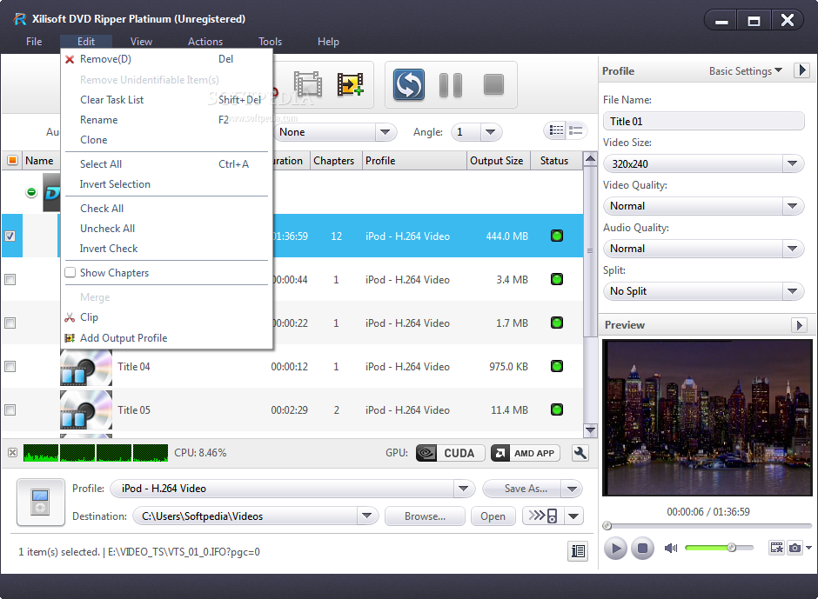Toggle Show Chapters checkbox in Edit menu
818x599 pixels.
click(70, 273)
